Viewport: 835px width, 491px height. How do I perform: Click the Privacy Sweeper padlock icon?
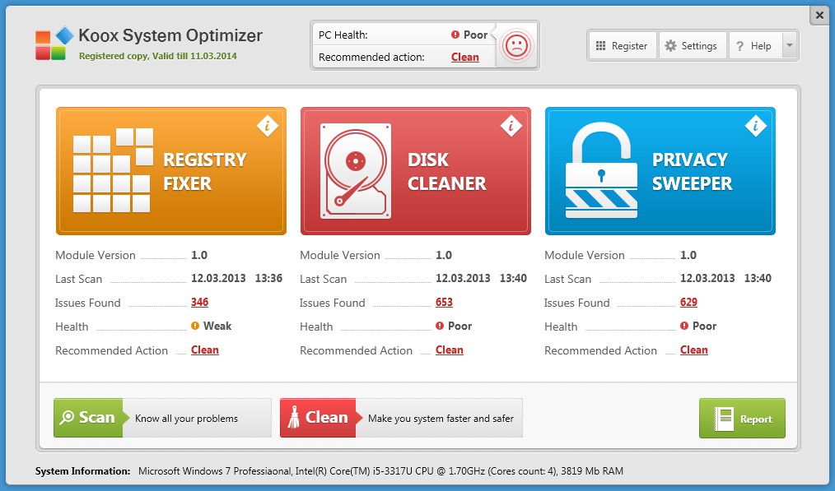tap(601, 170)
